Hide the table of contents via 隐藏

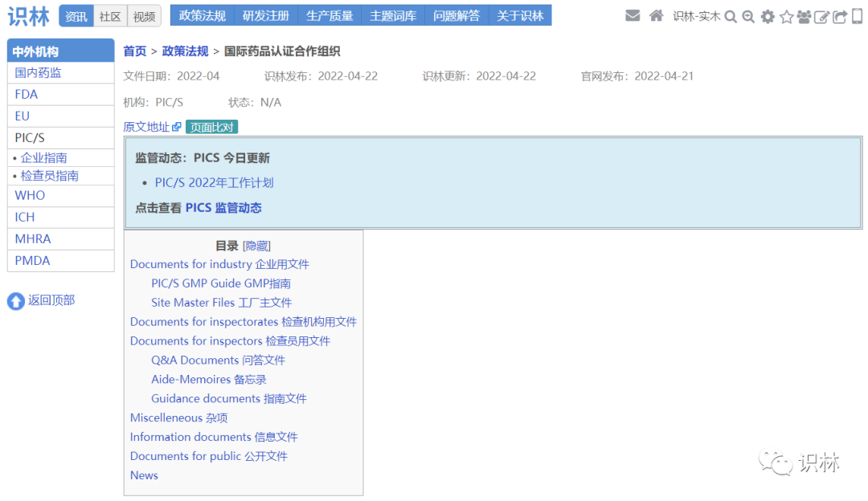click(x=257, y=246)
